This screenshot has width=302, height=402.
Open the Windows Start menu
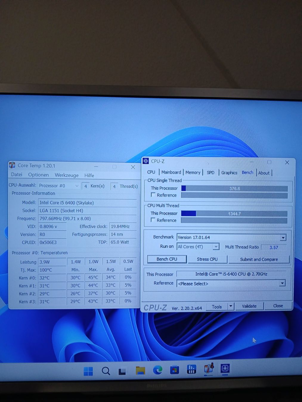pos(88,371)
